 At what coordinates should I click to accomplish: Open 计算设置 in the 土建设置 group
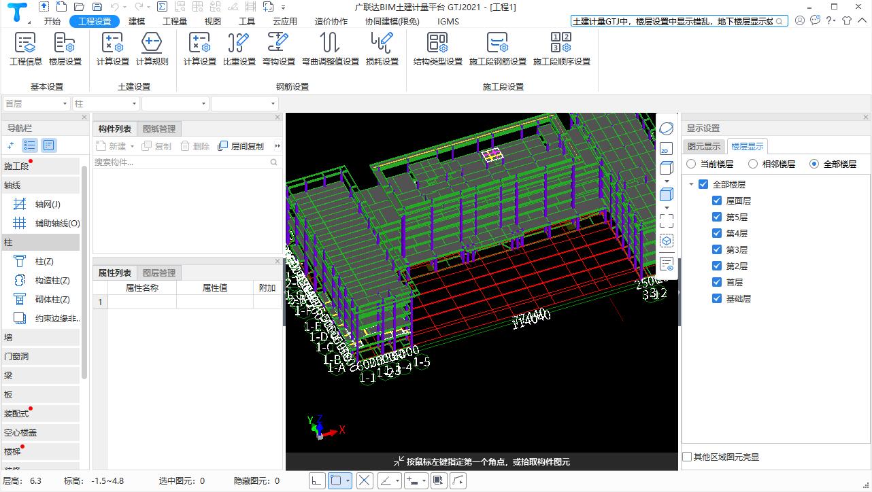[x=113, y=49]
